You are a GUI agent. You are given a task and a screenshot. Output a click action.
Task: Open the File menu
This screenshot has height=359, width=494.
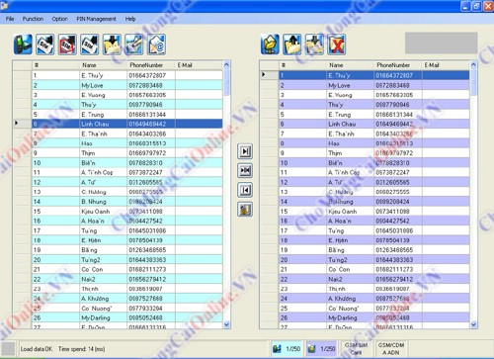point(10,19)
